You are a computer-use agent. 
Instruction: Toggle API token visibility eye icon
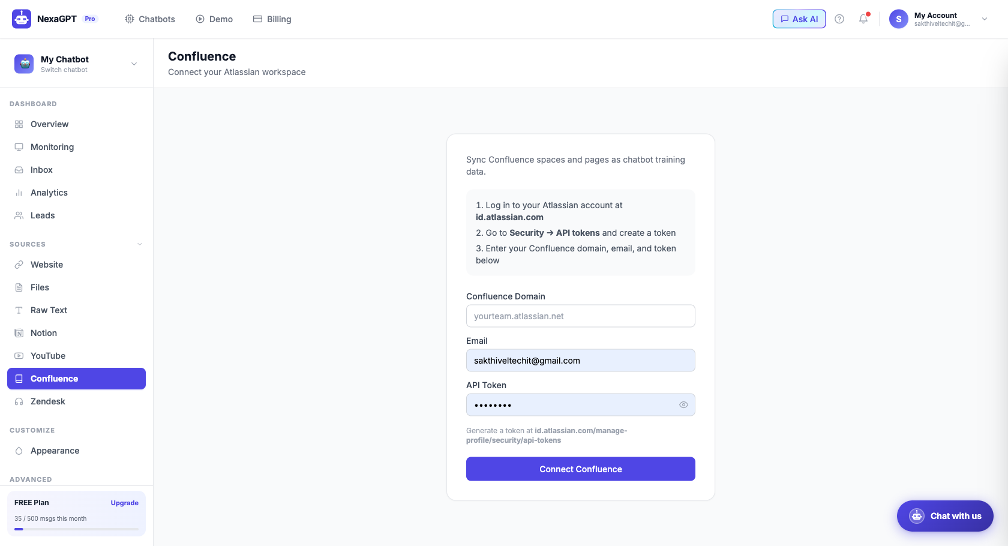[x=683, y=405]
